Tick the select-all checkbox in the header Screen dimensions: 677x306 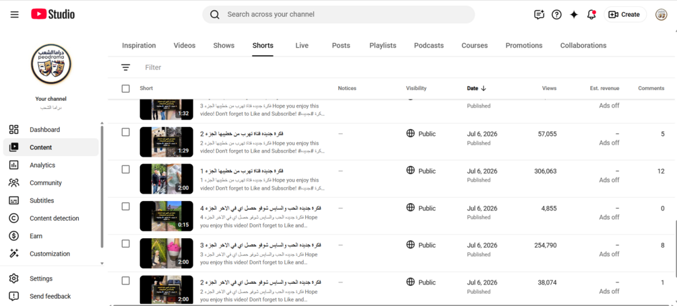tap(126, 88)
